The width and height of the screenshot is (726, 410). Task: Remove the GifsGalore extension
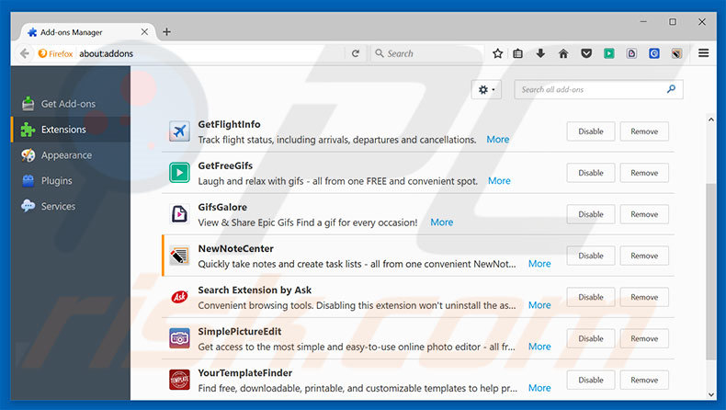click(644, 214)
